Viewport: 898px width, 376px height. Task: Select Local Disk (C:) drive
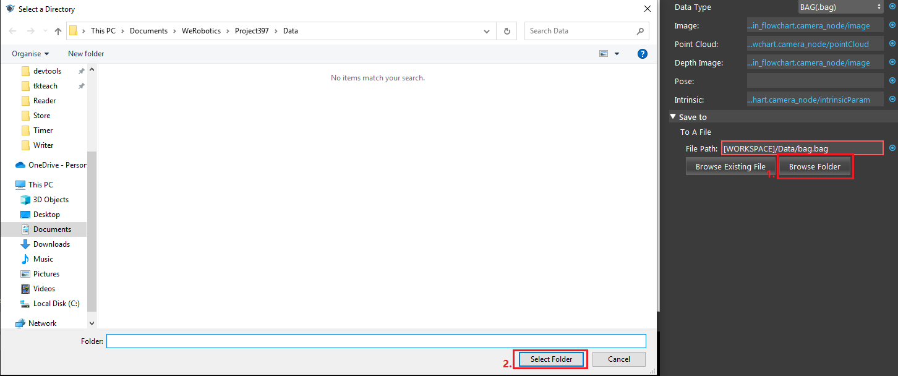click(56, 304)
